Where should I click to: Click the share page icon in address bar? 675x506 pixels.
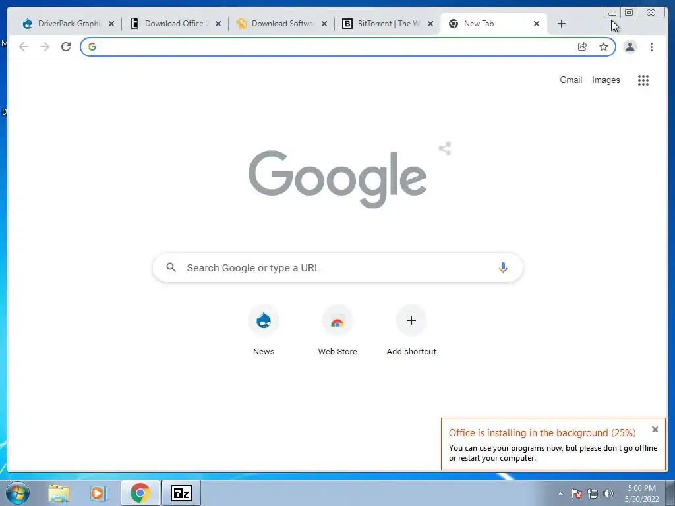point(583,47)
